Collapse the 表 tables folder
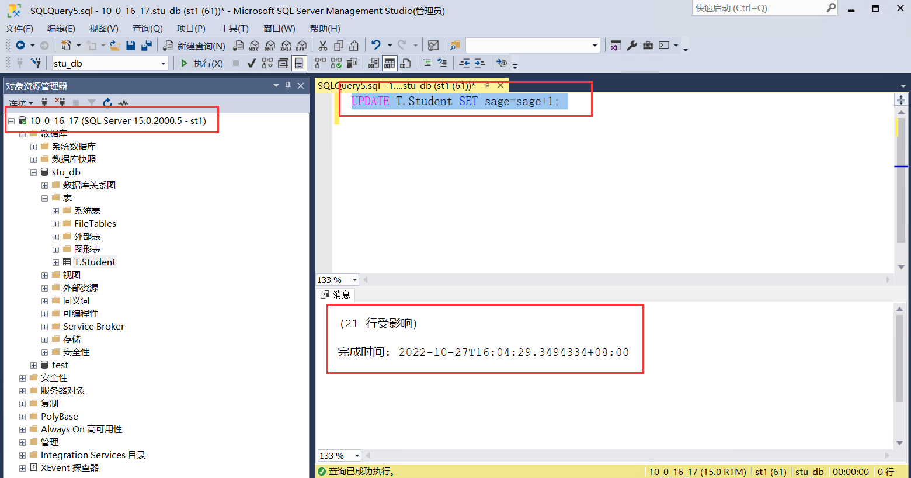The image size is (911, 478). (44, 198)
